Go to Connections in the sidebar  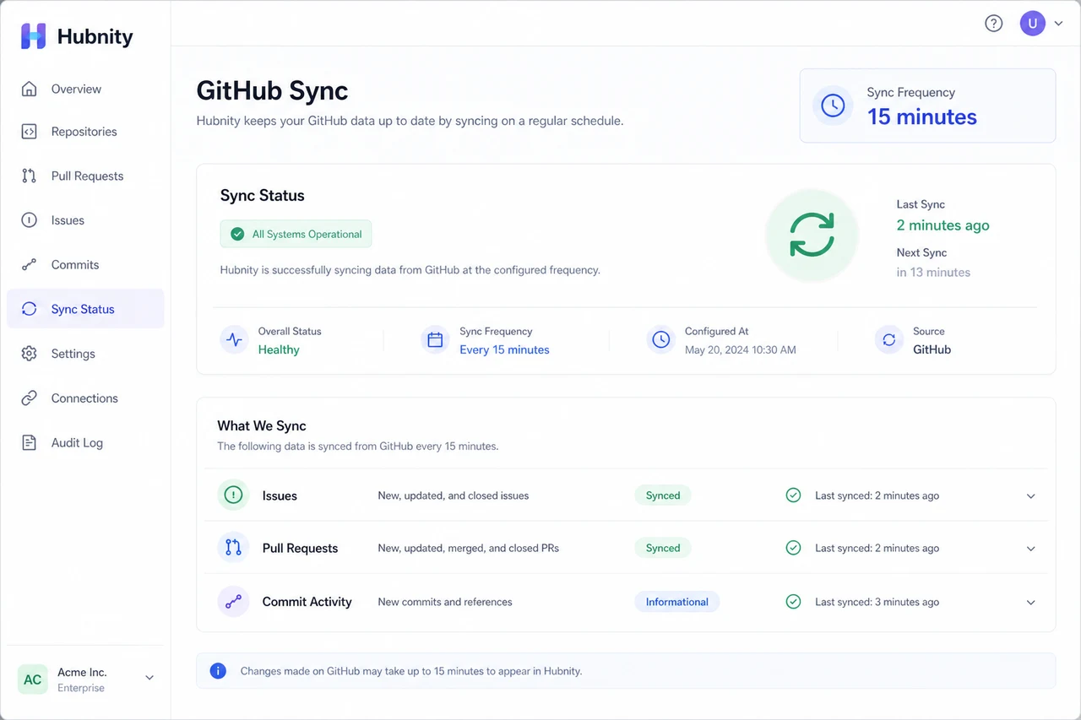(x=85, y=398)
